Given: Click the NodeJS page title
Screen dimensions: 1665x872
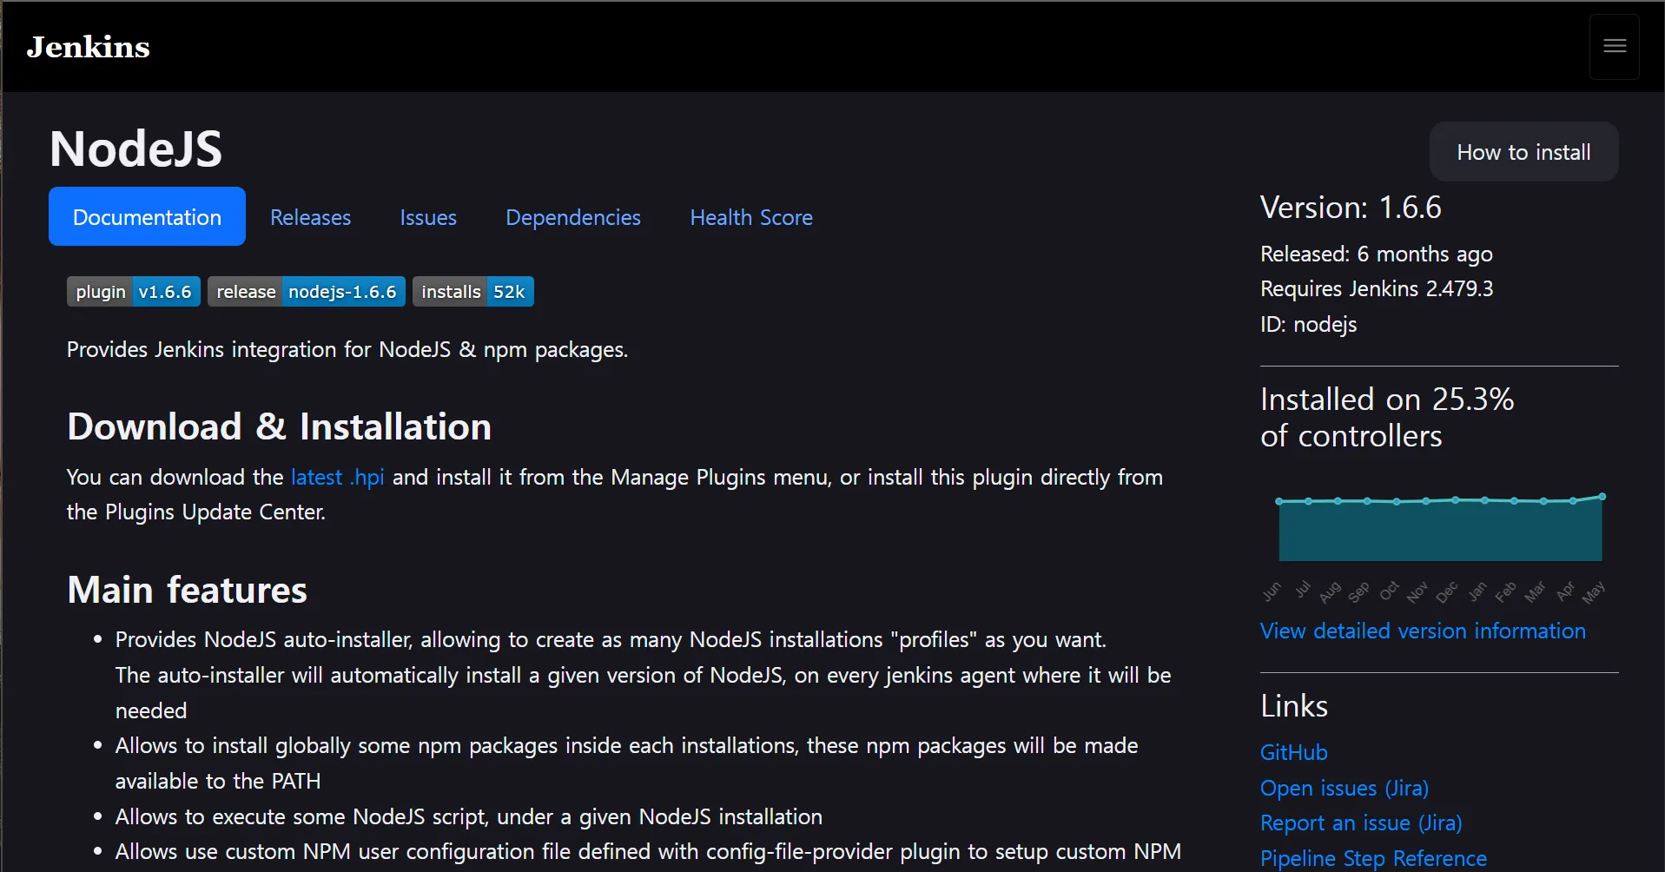Looking at the screenshot, I should pos(136,149).
